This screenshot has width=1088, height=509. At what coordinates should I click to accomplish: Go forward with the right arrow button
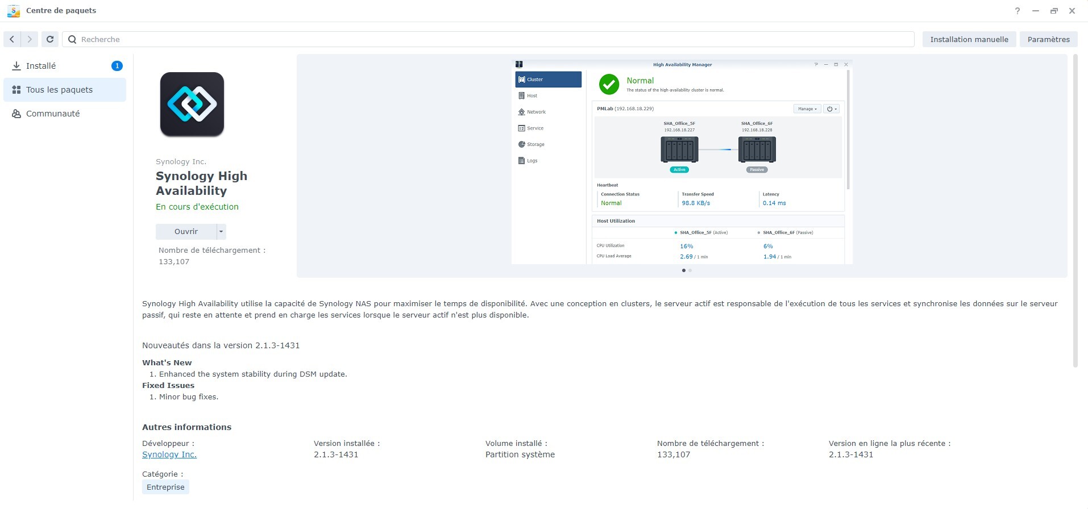pos(30,39)
